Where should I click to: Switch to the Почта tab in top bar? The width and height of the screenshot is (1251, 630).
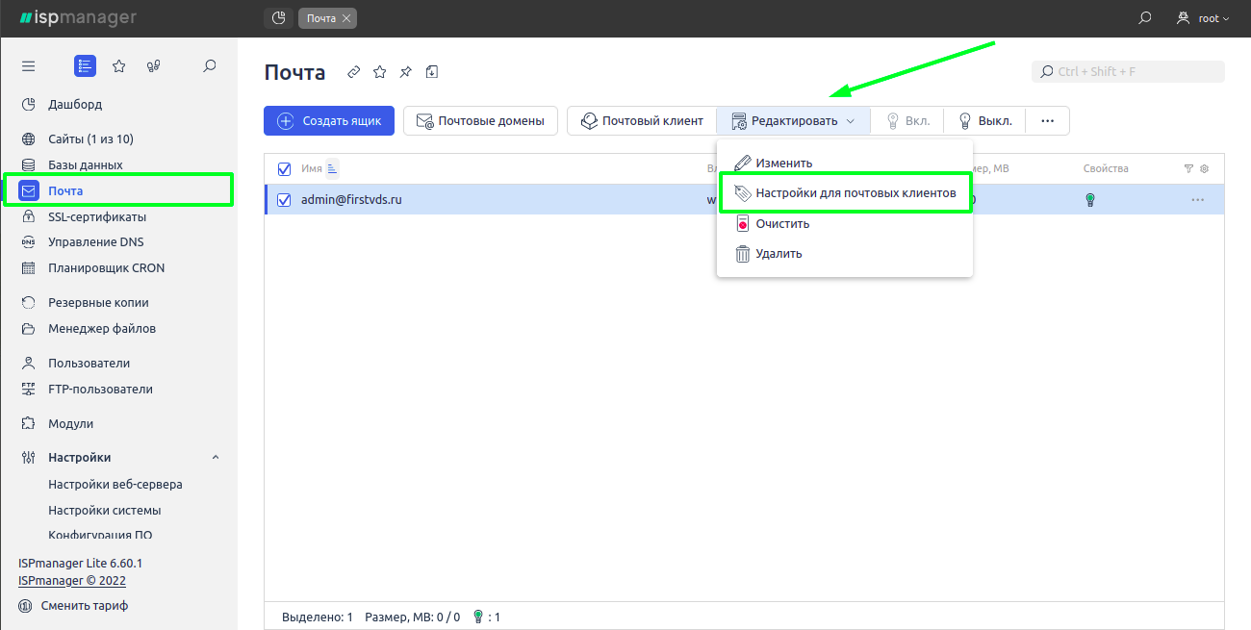pyautogui.click(x=320, y=18)
